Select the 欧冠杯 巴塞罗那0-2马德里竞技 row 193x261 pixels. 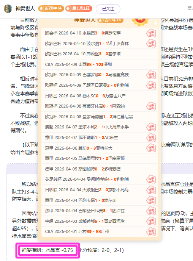click(100, 75)
